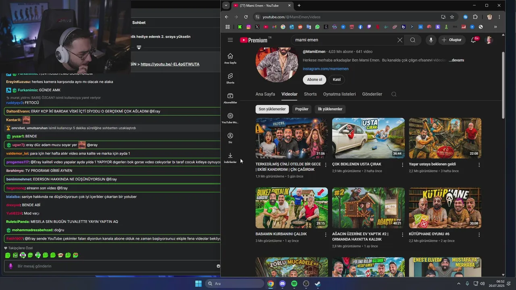Go back in Chrome
Viewport: 516px width, 290px height.
pyautogui.click(x=227, y=17)
